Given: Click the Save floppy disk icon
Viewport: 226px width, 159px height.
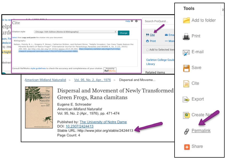Looking at the screenshot, I should [x=186, y=68].
